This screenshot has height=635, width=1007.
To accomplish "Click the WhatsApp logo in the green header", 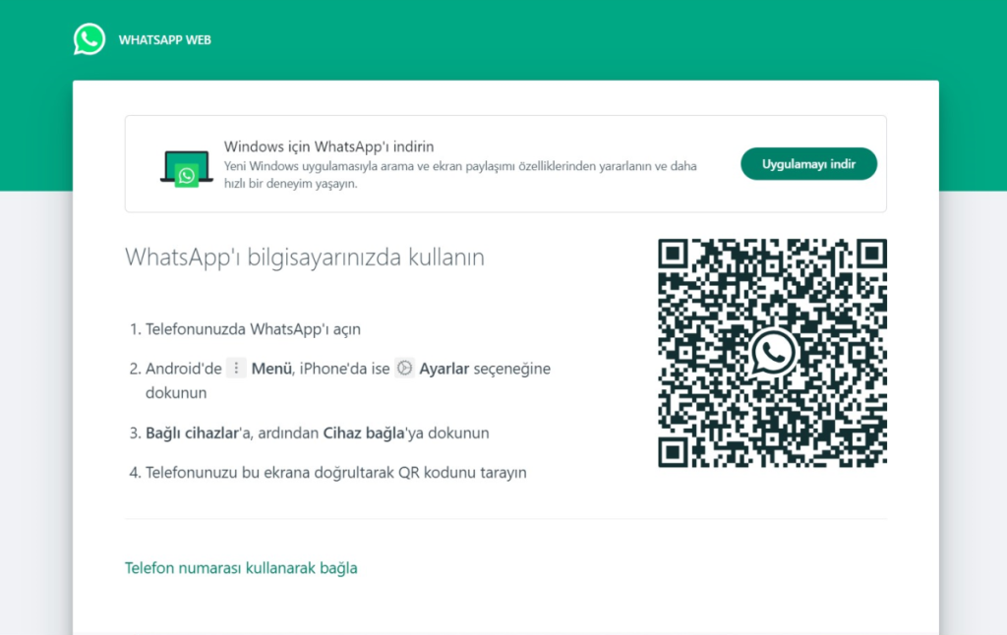I will (x=89, y=38).
